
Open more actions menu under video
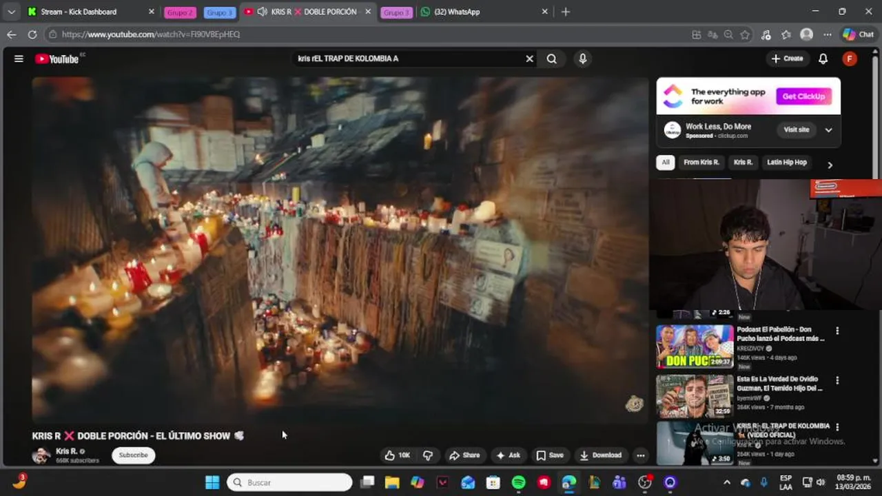coord(641,455)
